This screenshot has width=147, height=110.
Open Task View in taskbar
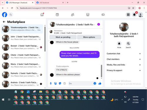point(9,99)
